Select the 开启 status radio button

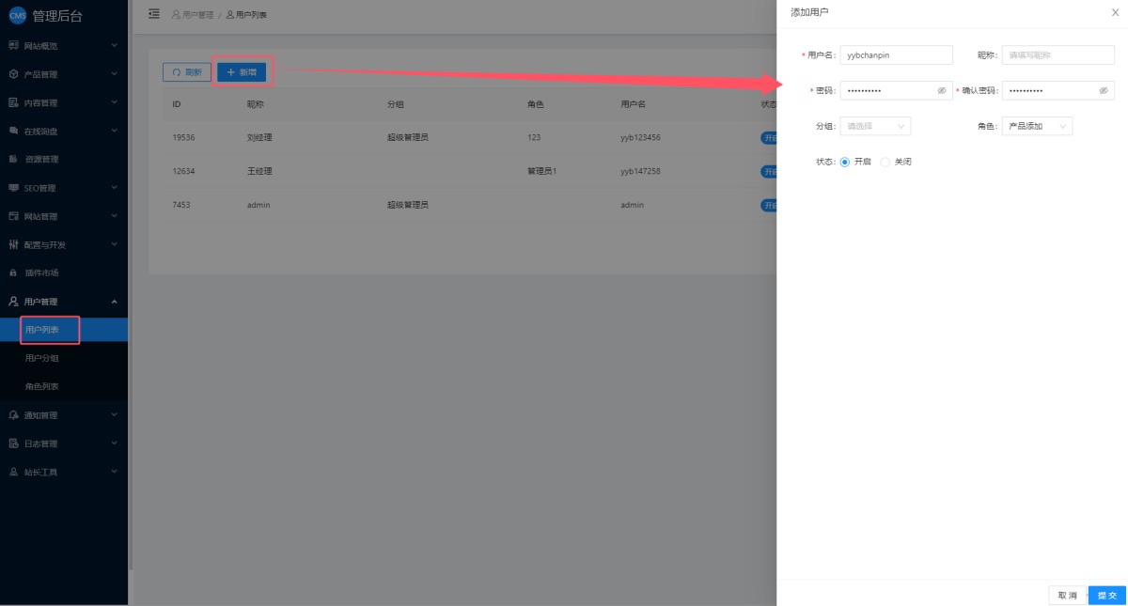[x=845, y=162]
